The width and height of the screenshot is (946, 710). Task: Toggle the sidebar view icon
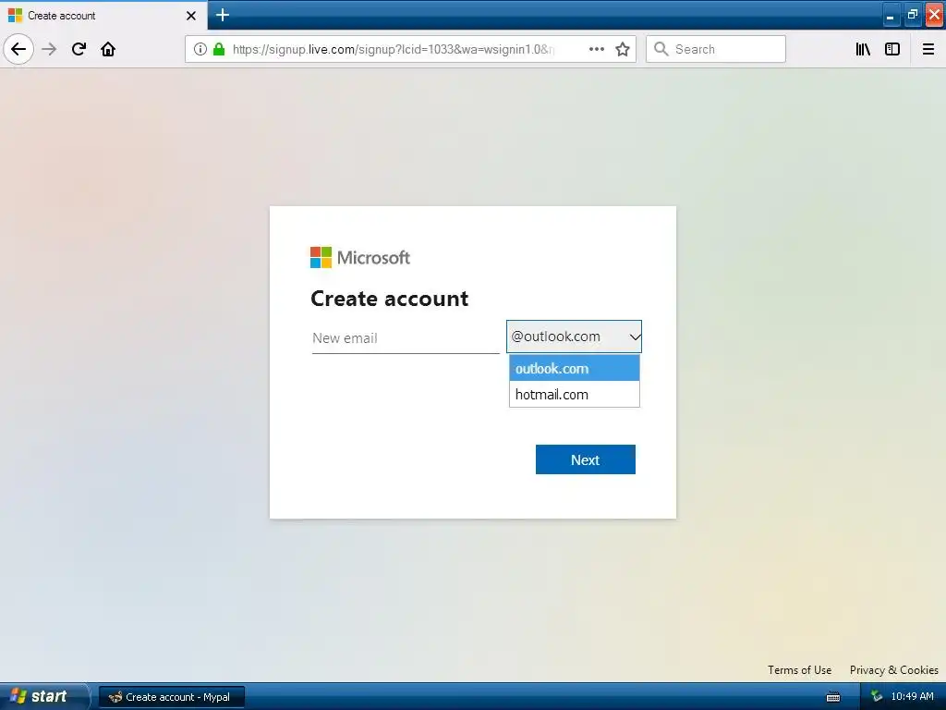892,49
